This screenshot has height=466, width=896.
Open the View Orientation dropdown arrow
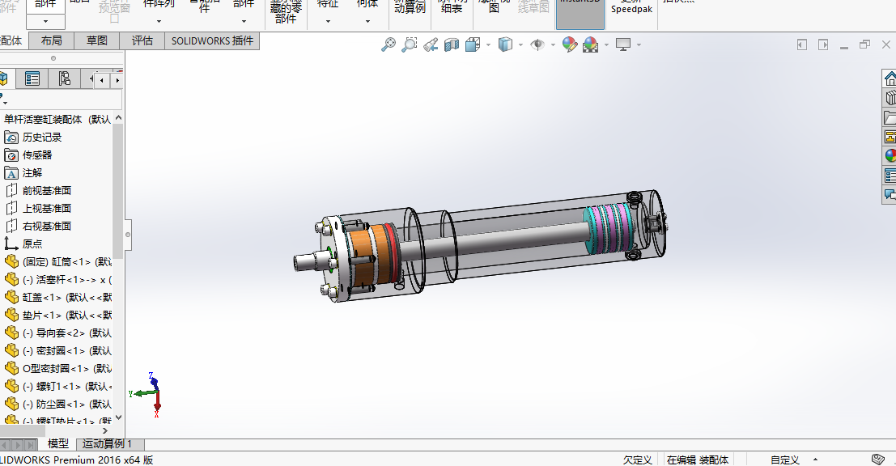point(488,44)
